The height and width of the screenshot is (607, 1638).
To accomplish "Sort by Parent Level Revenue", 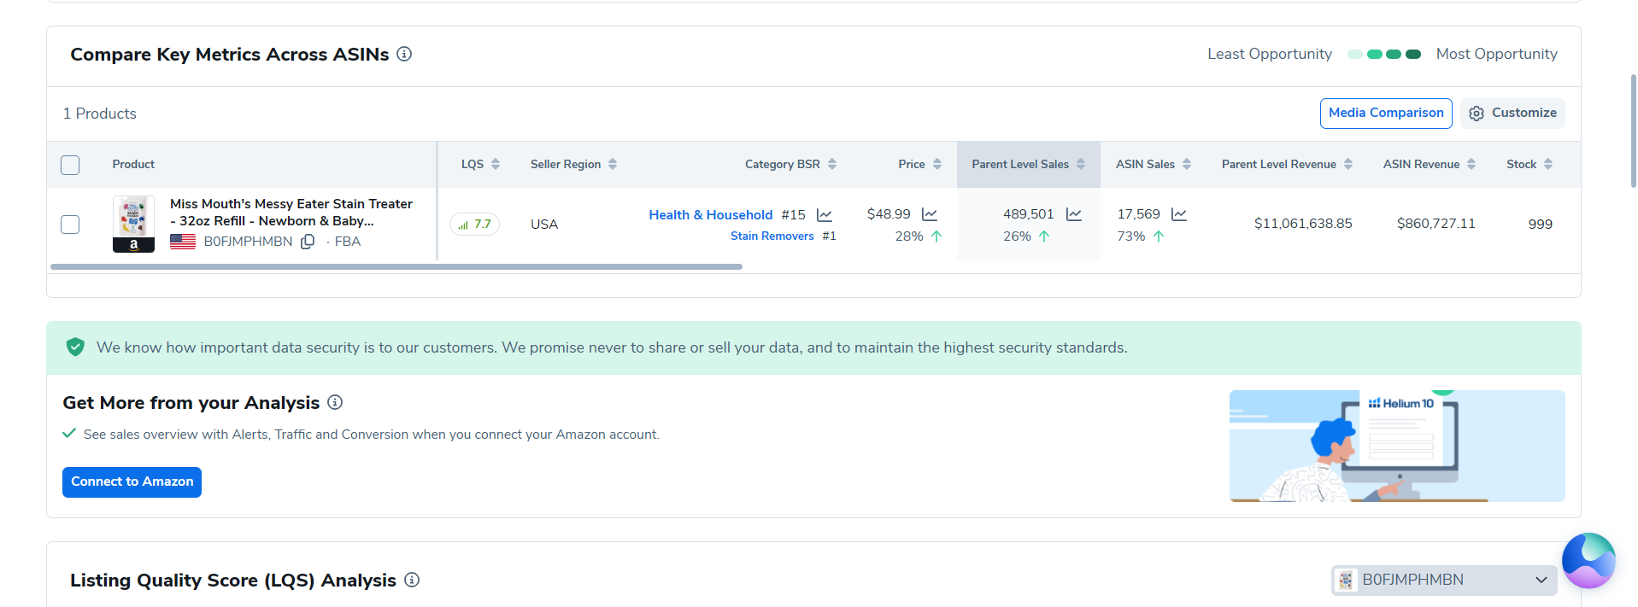I will (x=1348, y=164).
